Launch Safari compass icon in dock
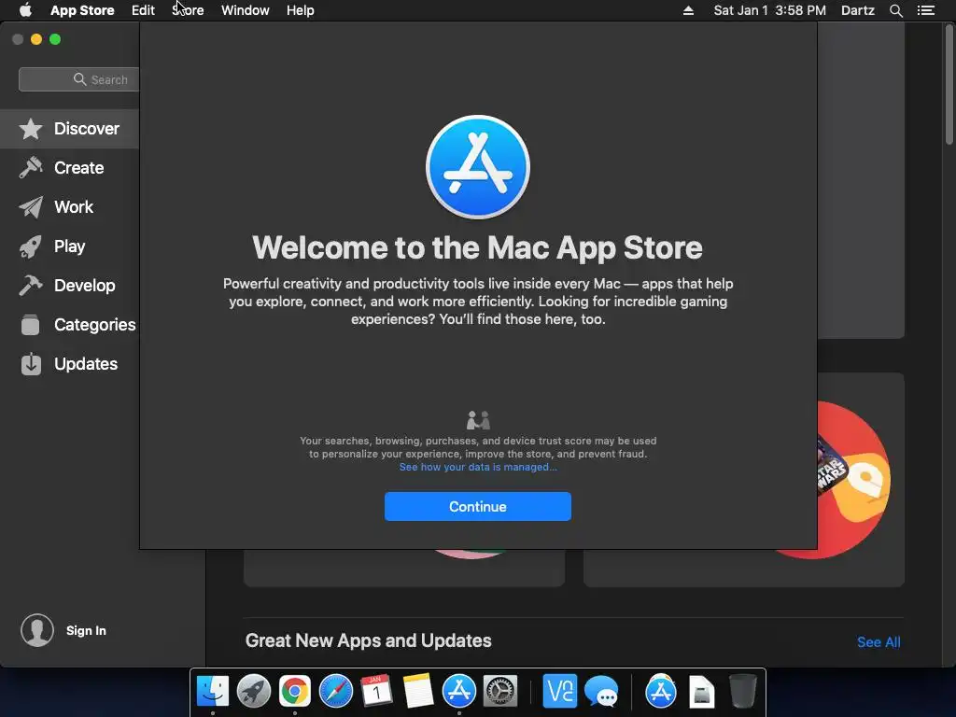The image size is (956, 717). (336, 691)
